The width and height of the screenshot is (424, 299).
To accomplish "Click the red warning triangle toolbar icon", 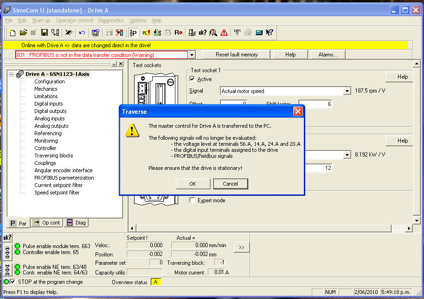I will coord(224,33).
